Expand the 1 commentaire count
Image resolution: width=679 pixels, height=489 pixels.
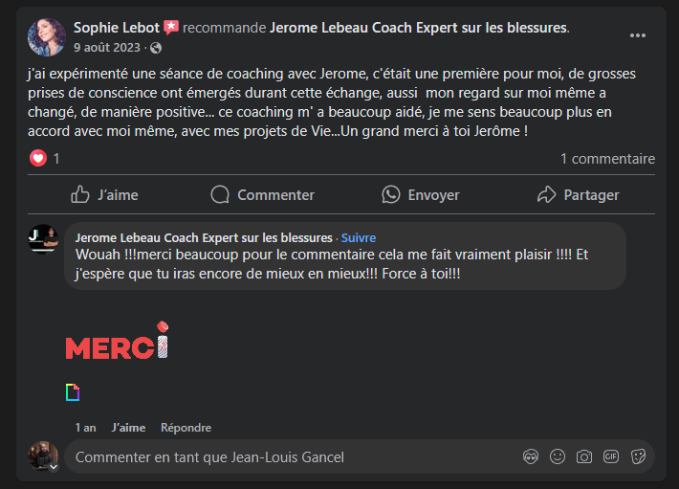pyautogui.click(x=607, y=159)
